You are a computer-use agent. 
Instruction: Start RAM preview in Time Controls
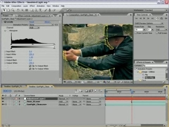point(166,18)
